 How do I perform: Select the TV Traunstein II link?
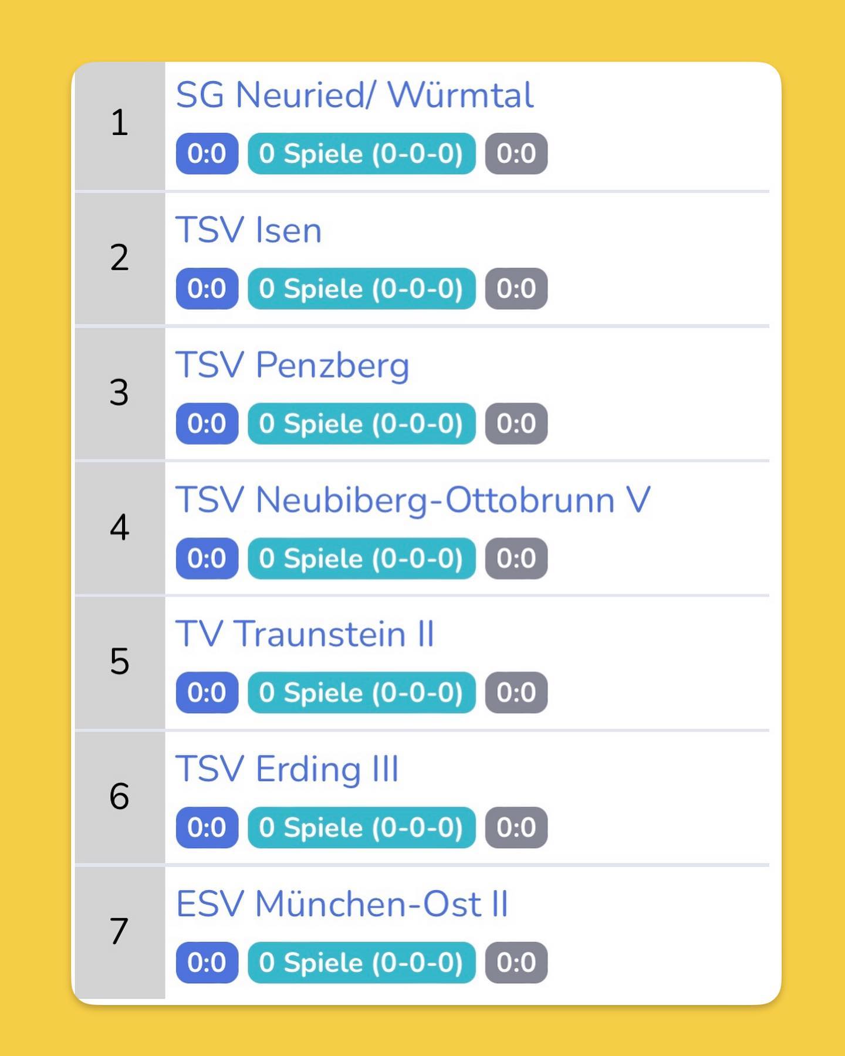pos(305,634)
